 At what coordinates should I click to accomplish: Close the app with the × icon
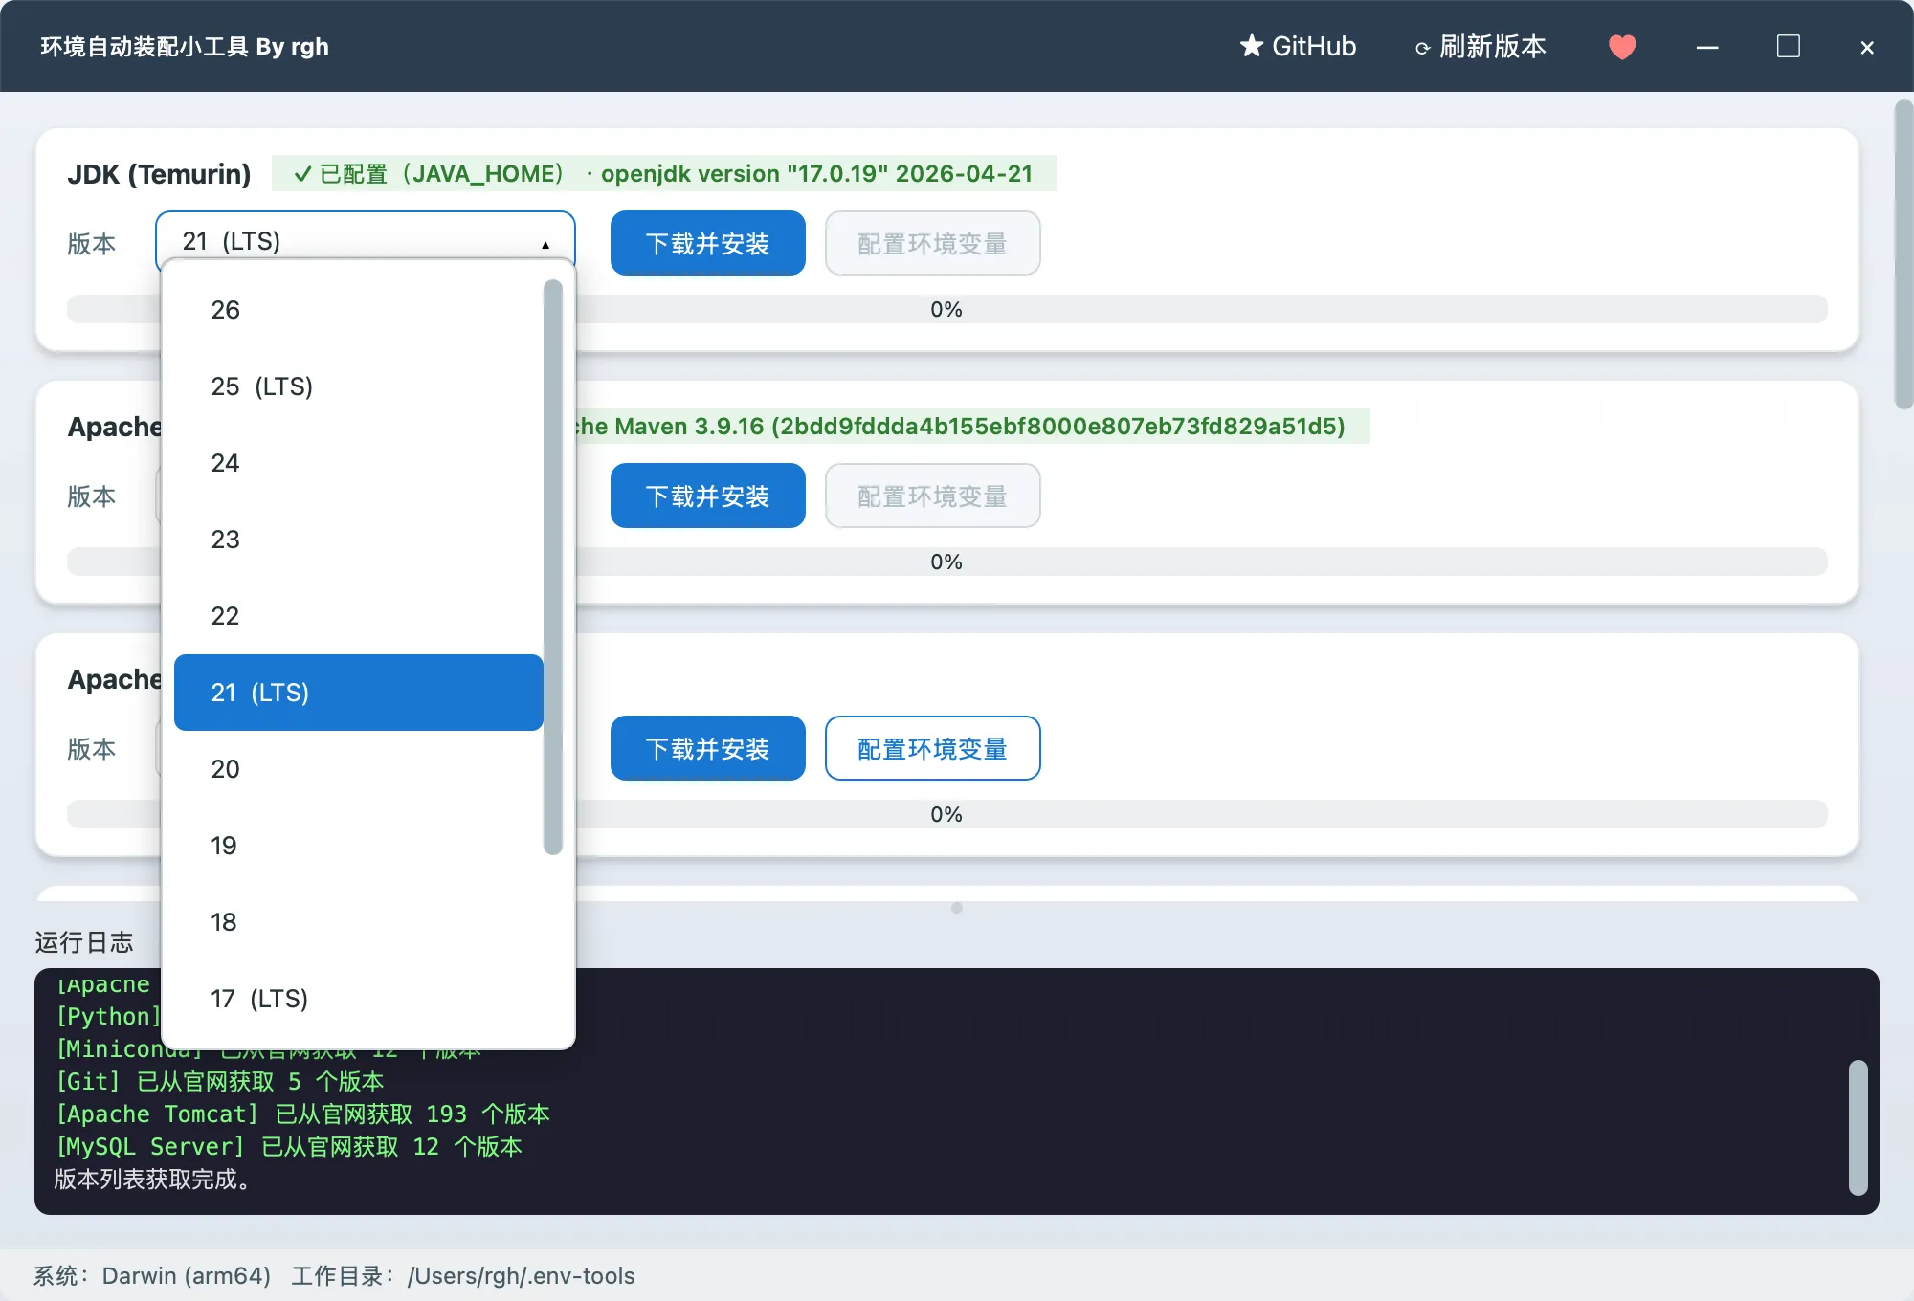click(x=1867, y=47)
